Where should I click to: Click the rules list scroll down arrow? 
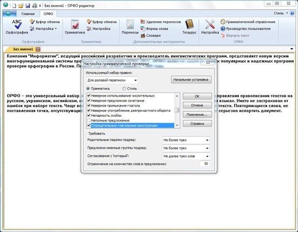pos(177,125)
